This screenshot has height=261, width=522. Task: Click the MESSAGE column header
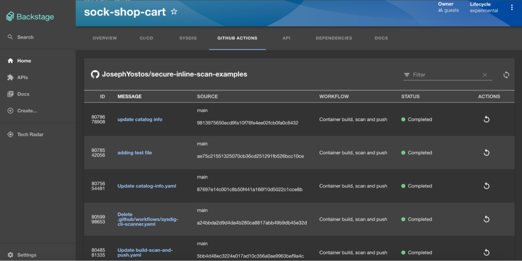pos(129,96)
